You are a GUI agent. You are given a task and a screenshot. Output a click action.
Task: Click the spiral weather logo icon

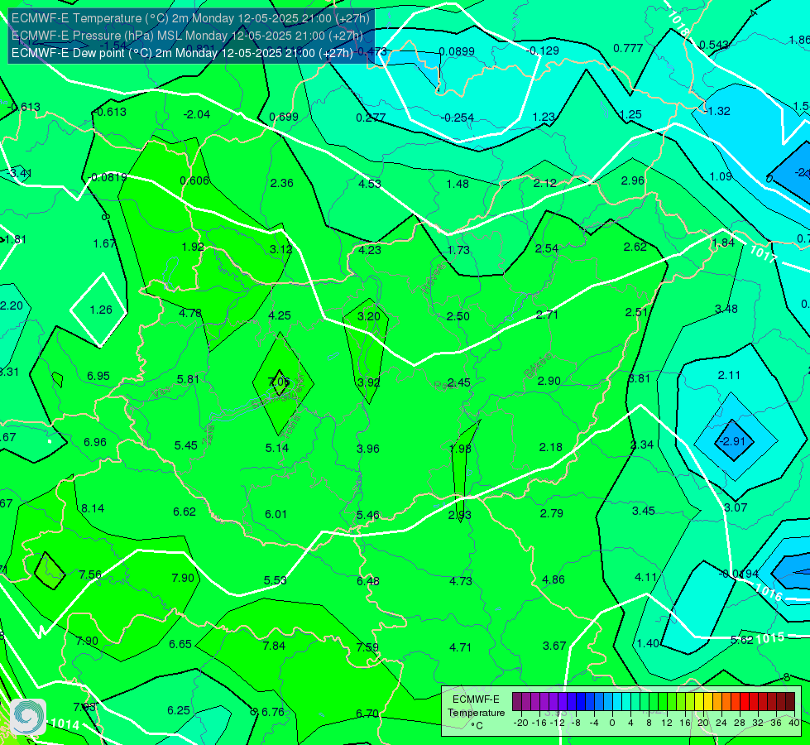tap(28, 717)
